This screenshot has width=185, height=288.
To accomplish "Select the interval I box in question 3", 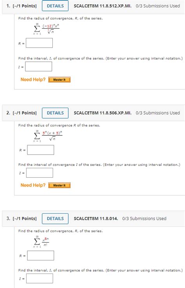I will 39,279.
